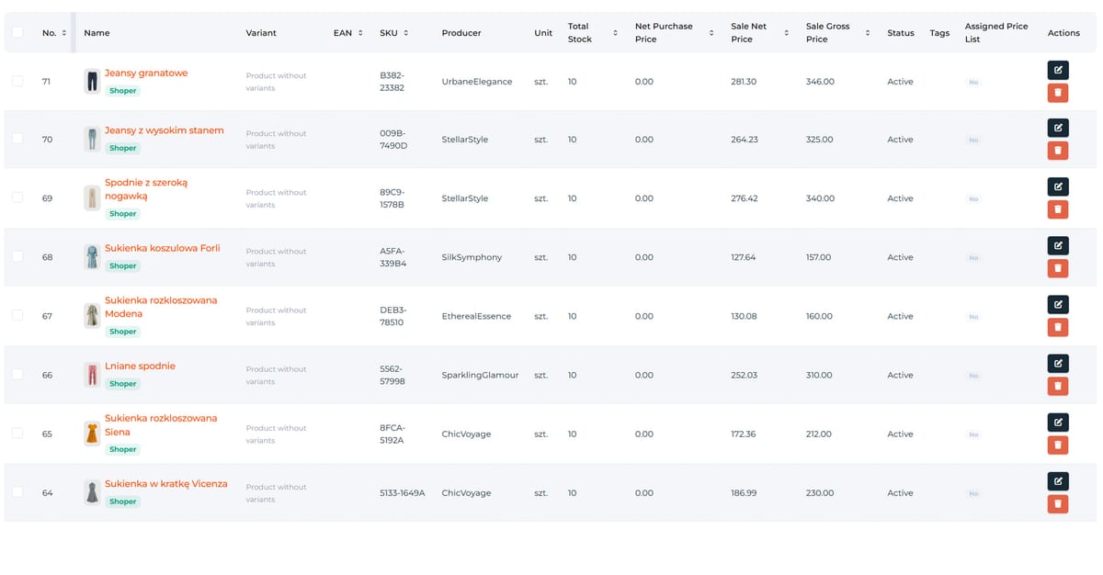Viewport: 1103px width, 575px height.
Task: Open Sukienka koszulowa Forli product
Action: (x=163, y=248)
